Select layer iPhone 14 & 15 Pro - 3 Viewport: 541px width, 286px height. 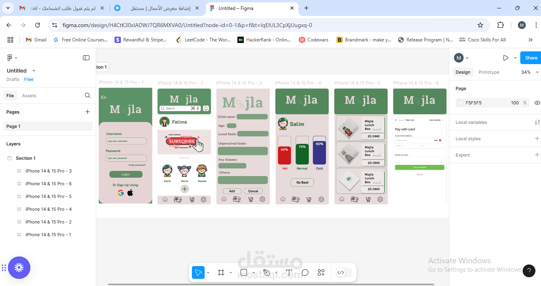tap(48, 171)
